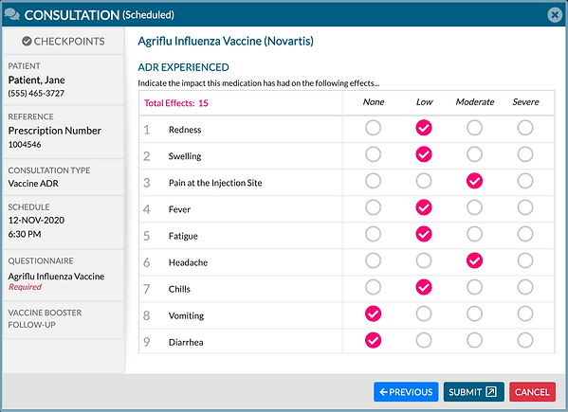The height and width of the screenshot is (412, 568).
Task: Select None for Swelling
Action: point(373,154)
